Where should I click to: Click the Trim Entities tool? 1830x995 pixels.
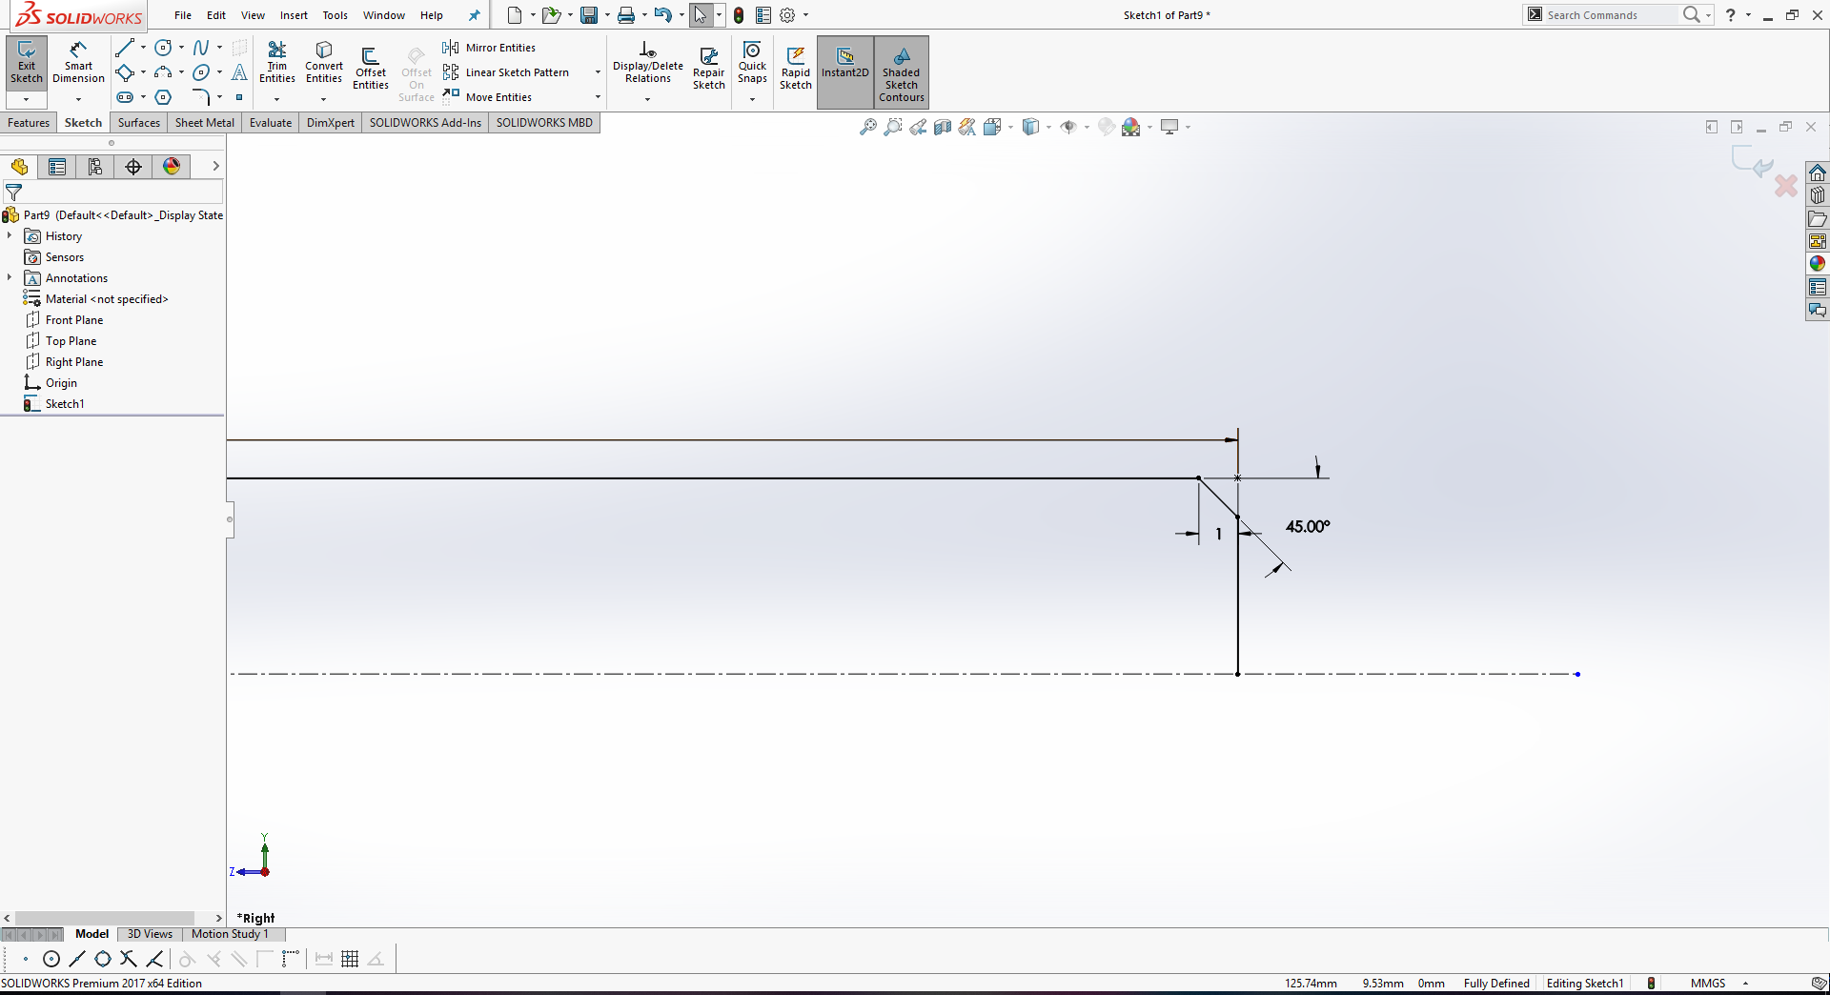tap(277, 63)
